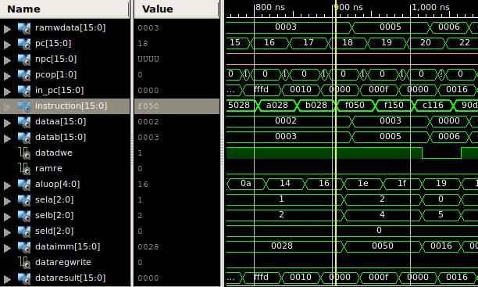
Task: Expand the npc[15:0] signal bus
Action: (7, 60)
